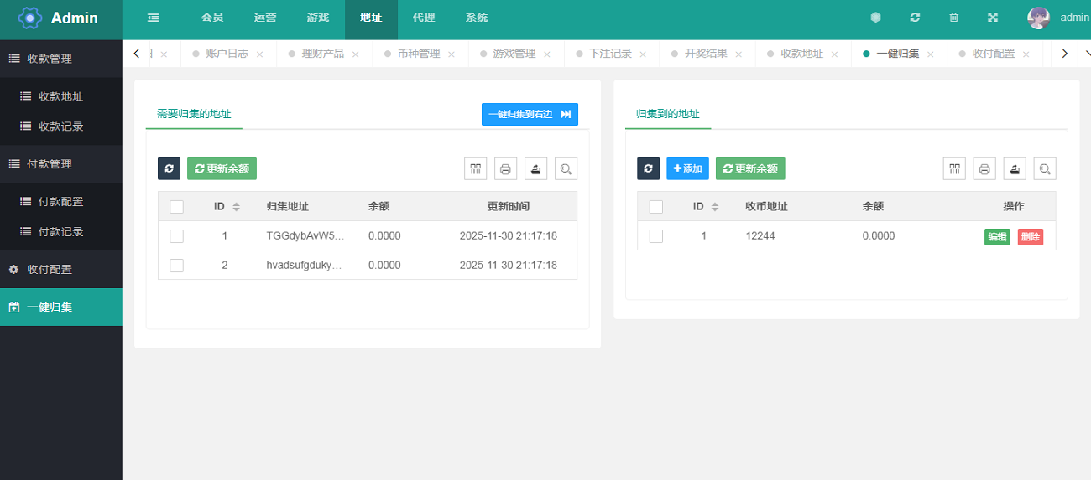1091x480 pixels.
Task: Click the sidebar collapse icon in header
Action: (x=153, y=18)
